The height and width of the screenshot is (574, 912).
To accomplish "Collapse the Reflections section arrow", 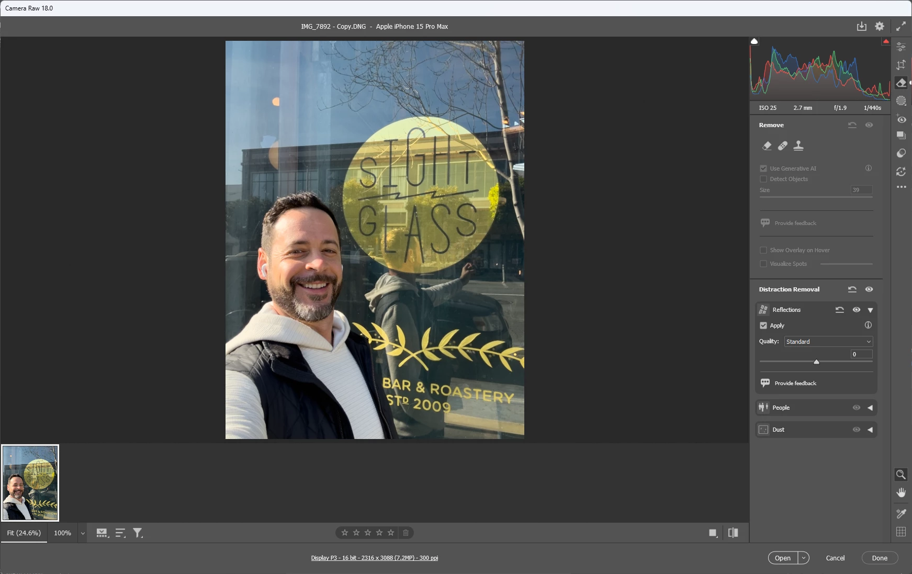I will click(x=870, y=310).
